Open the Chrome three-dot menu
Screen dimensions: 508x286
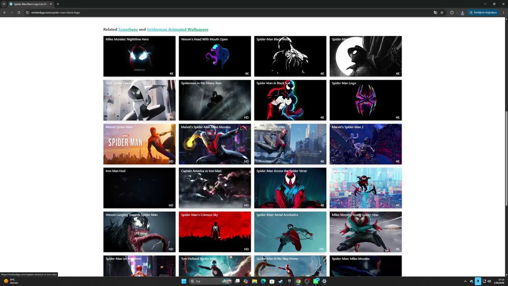(503, 12)
